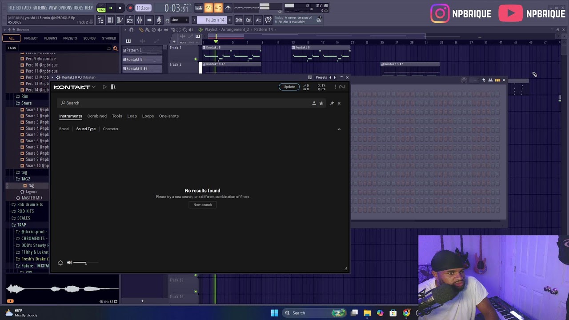Click the 113.000 tempo field

143,8
